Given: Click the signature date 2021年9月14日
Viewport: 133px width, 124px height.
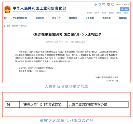Looking at the screenshot, I should coord(112,81).
